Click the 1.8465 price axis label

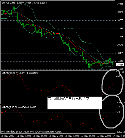pyautogui.click(x=120, y=53)
